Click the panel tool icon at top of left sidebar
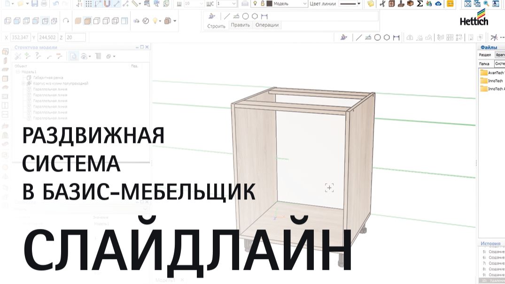The height and width of the screenshot is (284, 505). point(5,52)
